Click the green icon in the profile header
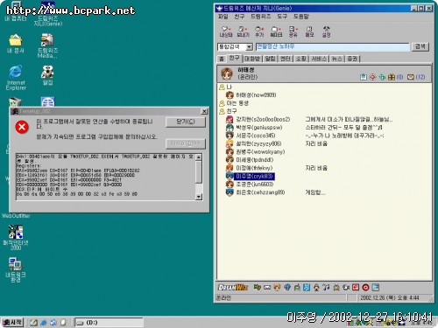438x328 pixels. 382,77
